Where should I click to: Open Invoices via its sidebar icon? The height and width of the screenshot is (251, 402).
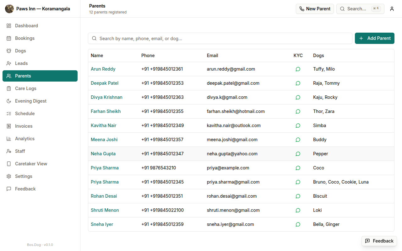[x=9, y=126]
